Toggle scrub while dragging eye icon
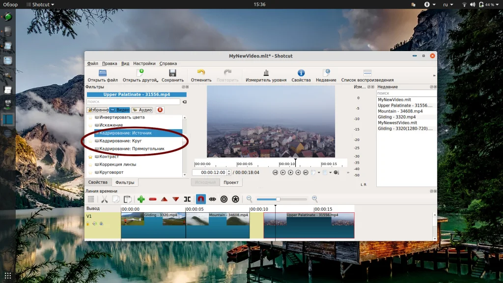Screen dimensions: 503x283 point(212,199)
